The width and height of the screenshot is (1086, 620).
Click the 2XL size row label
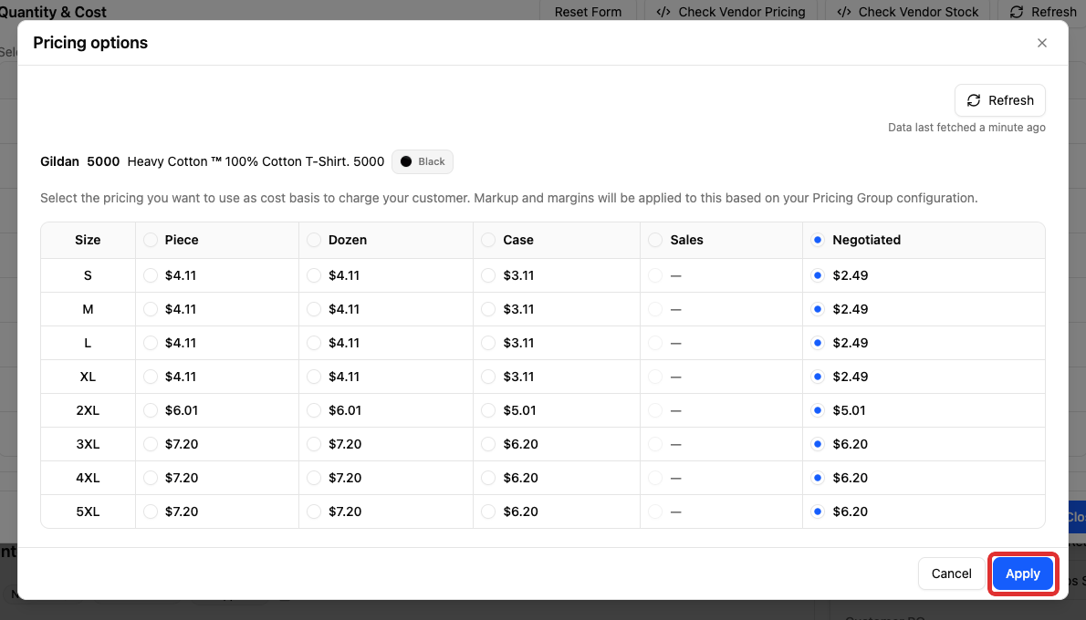pos(88,410)
